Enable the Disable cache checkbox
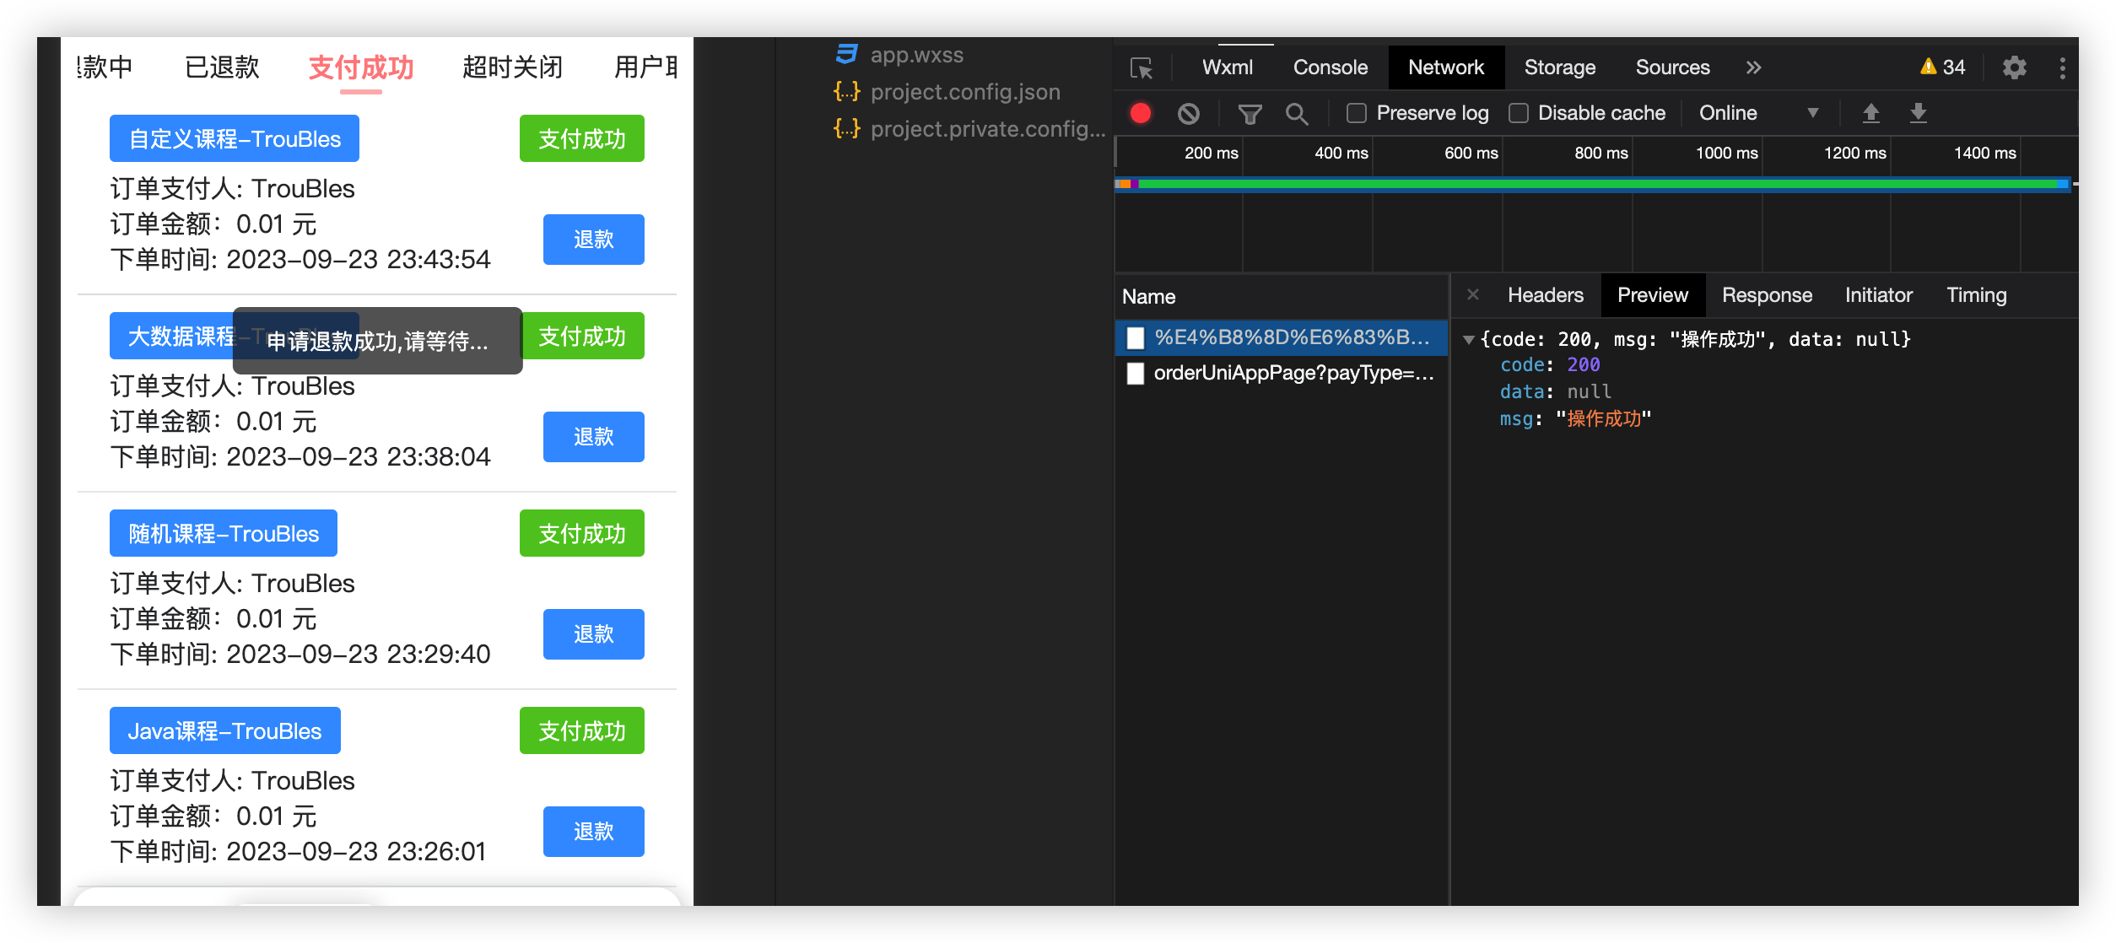2116x943 pixels. pos(1518,113)
